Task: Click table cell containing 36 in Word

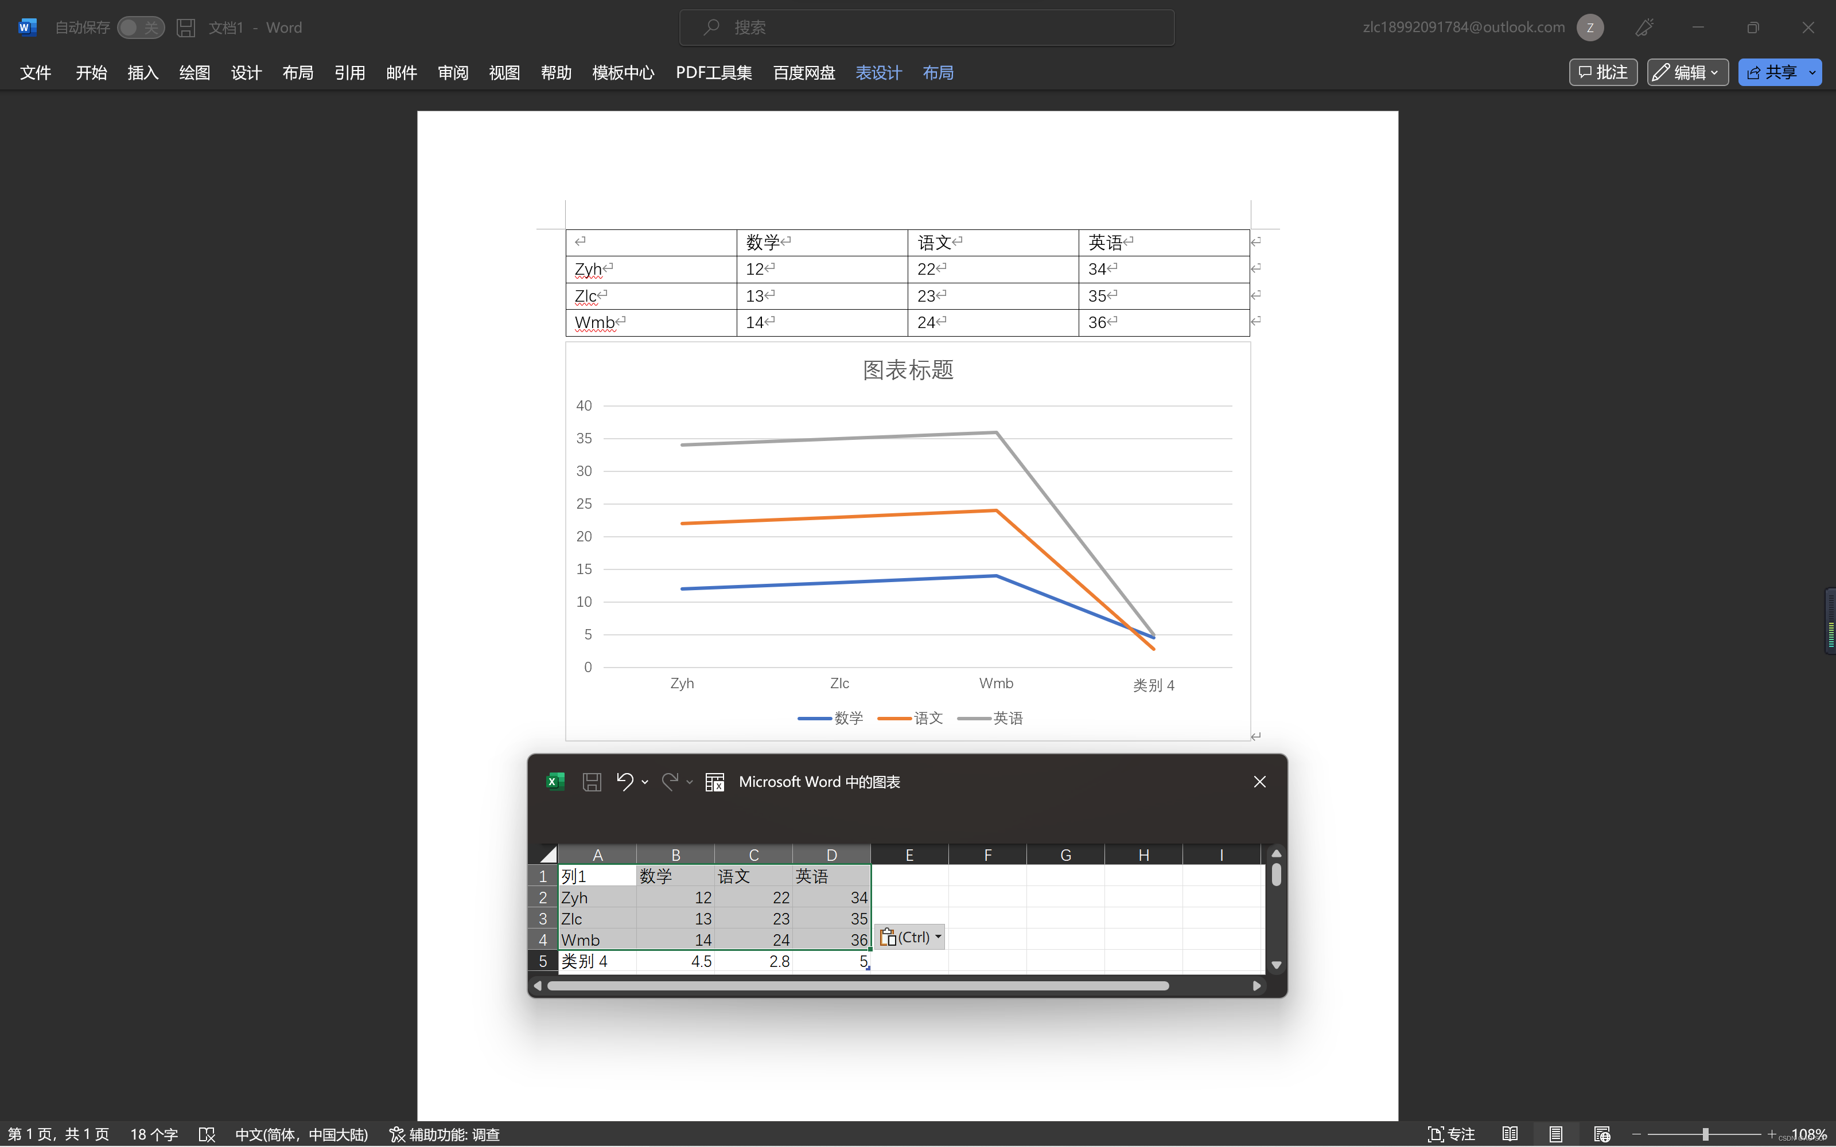Action: click(x=1164, y=322)
